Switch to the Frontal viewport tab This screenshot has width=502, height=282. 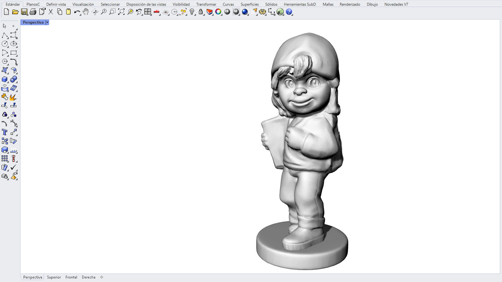coord(71,277)
